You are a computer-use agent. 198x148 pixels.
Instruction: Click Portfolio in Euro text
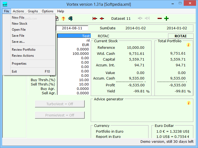tap(110, 131)
